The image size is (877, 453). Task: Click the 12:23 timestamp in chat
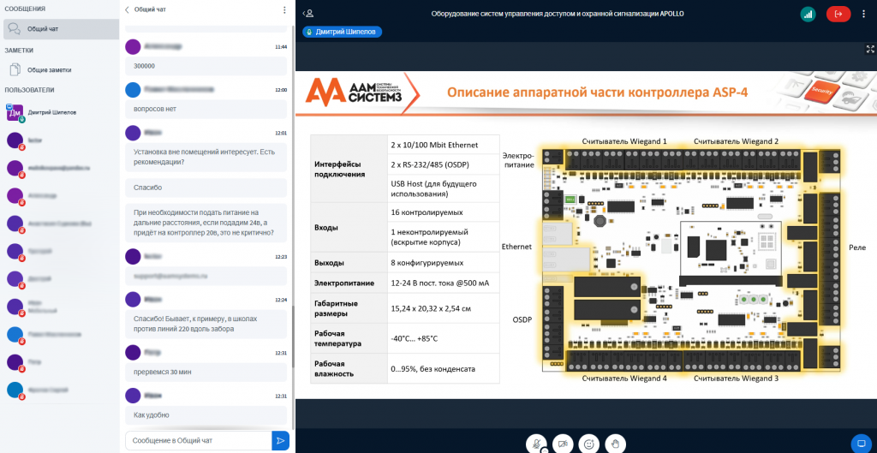(x=281, y=257)
